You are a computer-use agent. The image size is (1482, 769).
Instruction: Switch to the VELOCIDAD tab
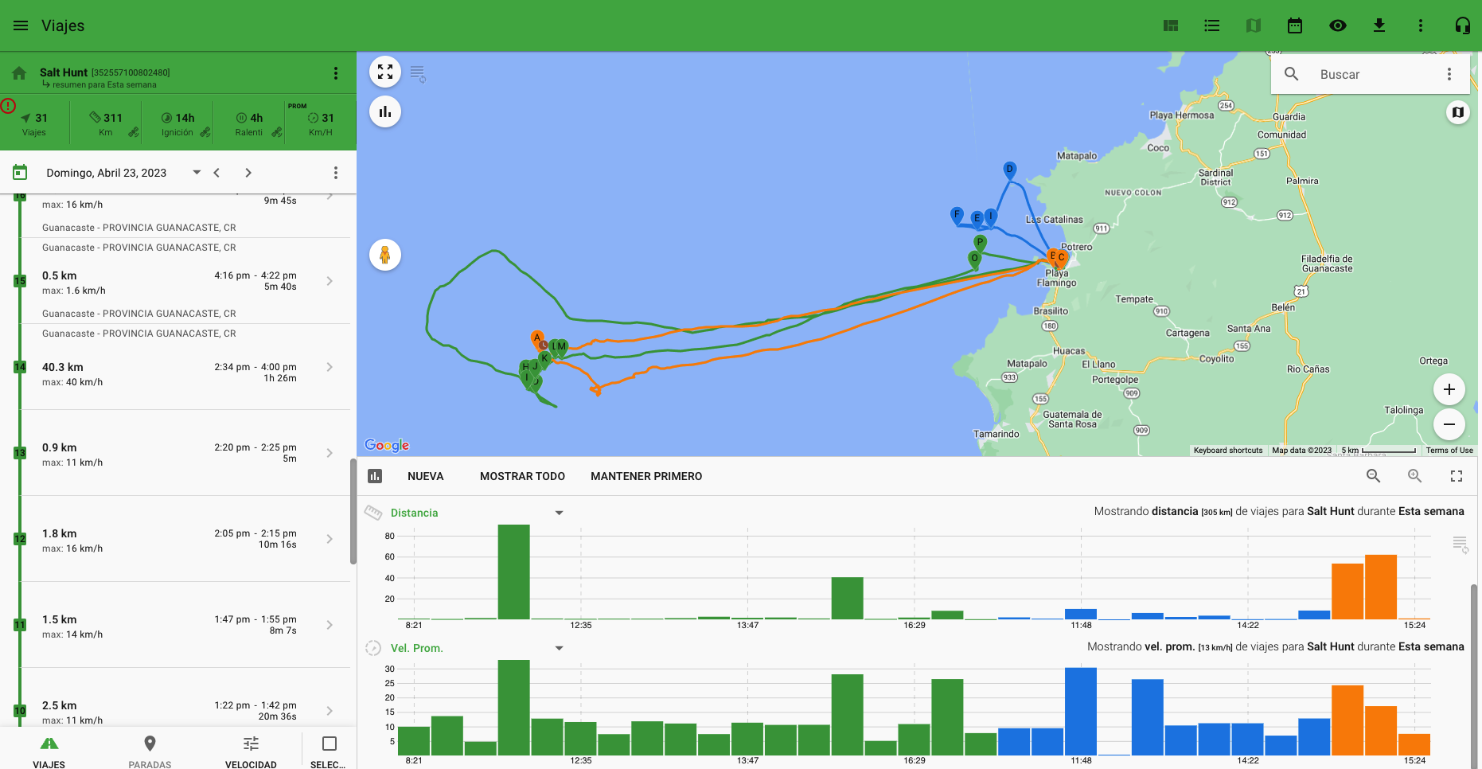pyautogui.click(x=251, y=751)
